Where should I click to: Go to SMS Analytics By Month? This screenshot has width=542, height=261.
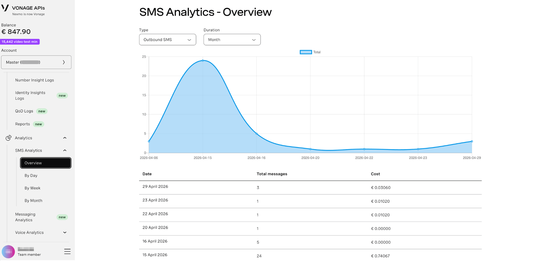pyautogui.click(x=33, y=201)
